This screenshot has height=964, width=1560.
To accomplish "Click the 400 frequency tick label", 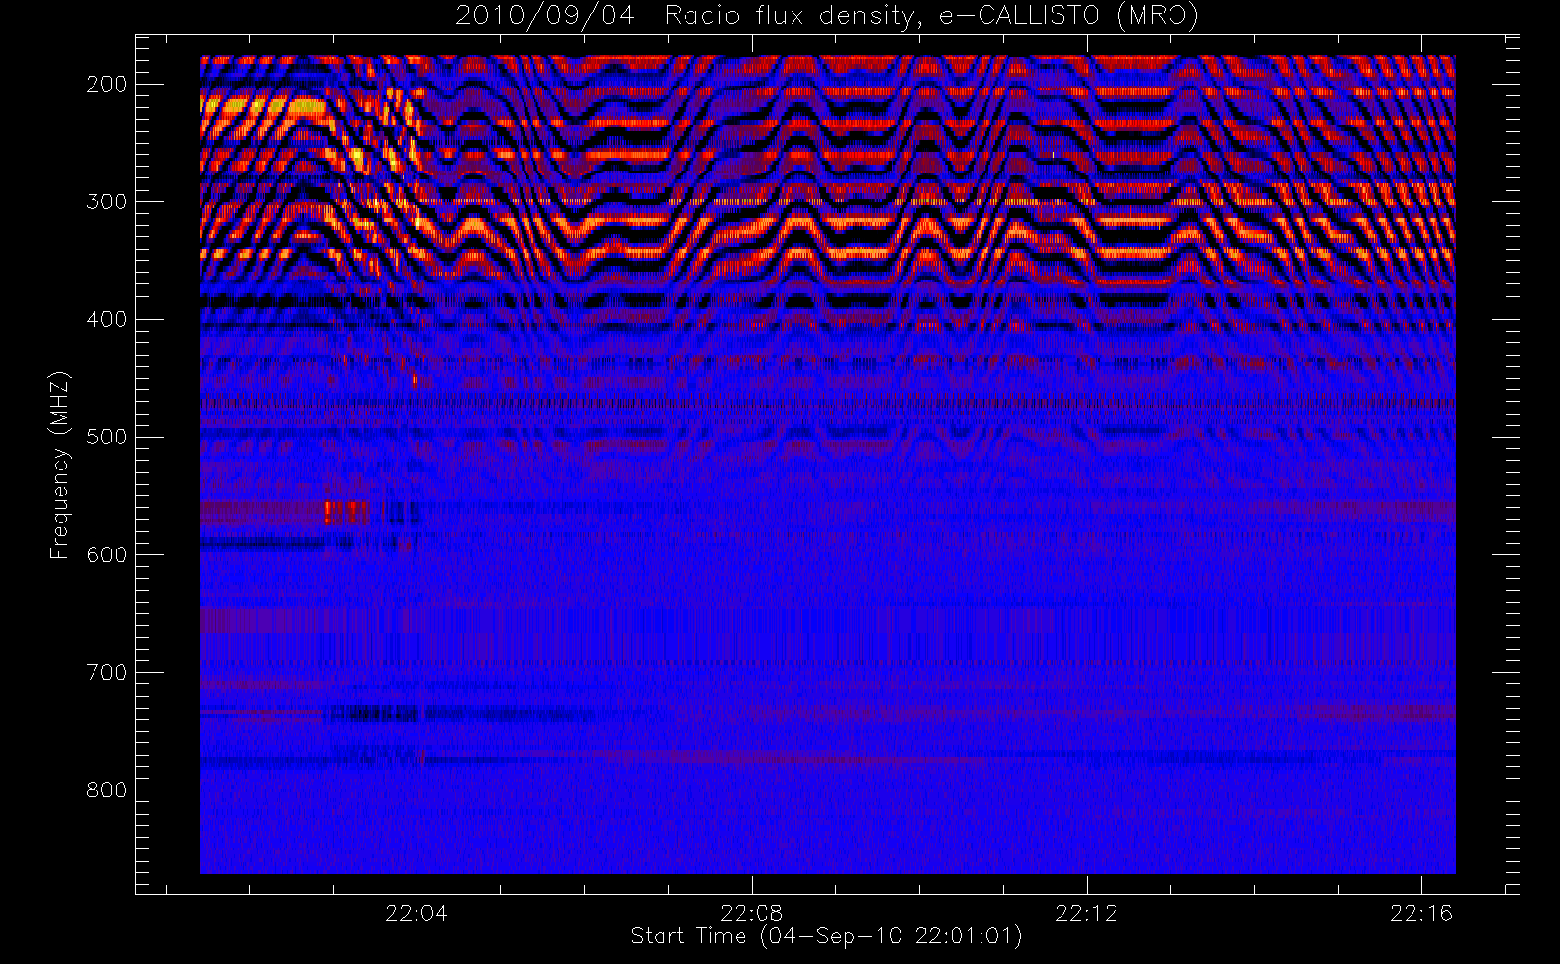I will click(x=107, y=319).
